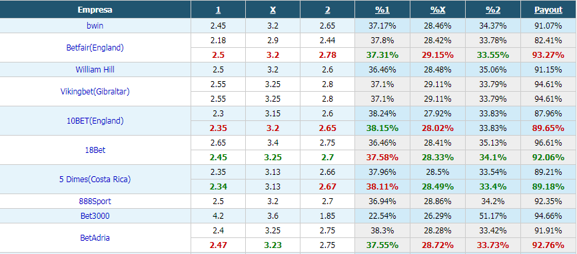Sort by the %1 column header
This screenshot has height=254, width=577.
[382, 10]
